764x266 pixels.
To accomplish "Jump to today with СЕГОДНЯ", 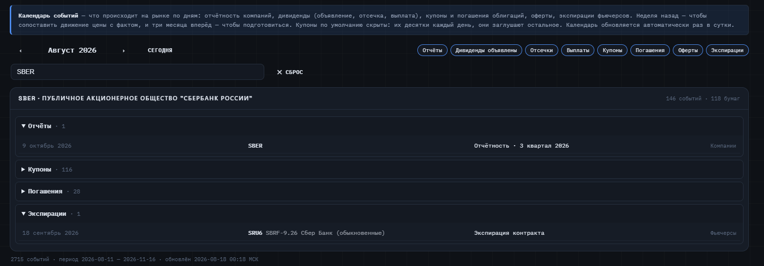I will pos(160,50).
